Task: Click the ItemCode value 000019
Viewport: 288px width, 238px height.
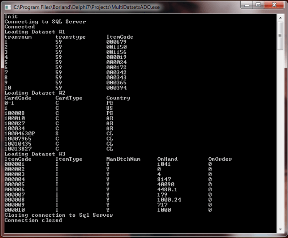Action: pyautogui.click(x=116, y=57)
